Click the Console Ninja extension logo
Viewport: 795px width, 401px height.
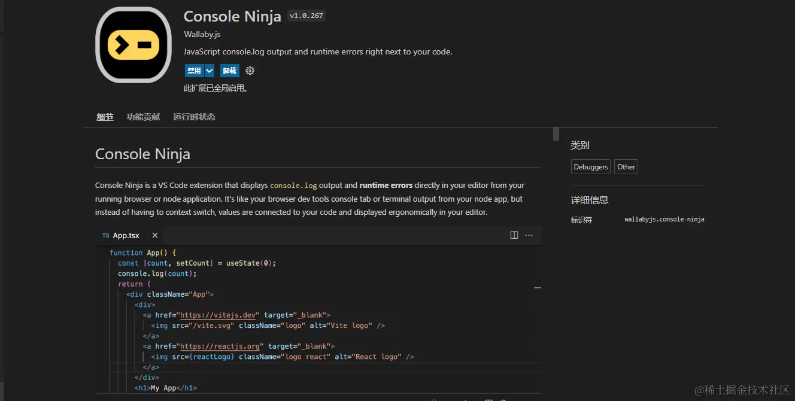pos(133,45)
